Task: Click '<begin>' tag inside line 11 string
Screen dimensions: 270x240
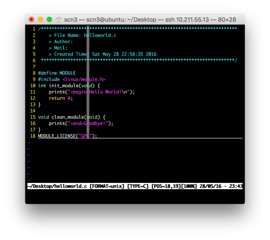Action: 80,92
